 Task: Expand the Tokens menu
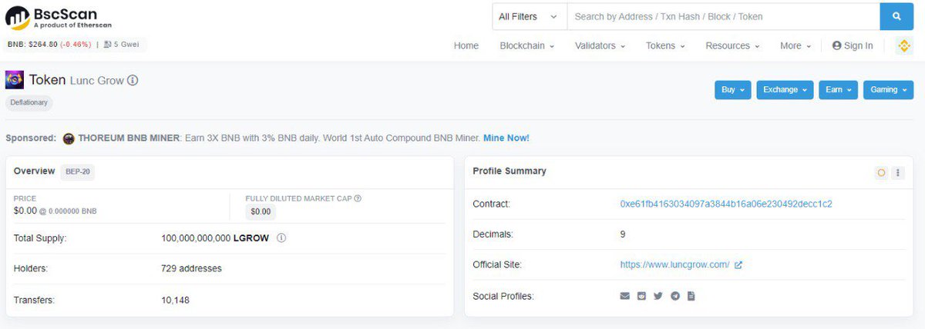[x=665, y=46]
